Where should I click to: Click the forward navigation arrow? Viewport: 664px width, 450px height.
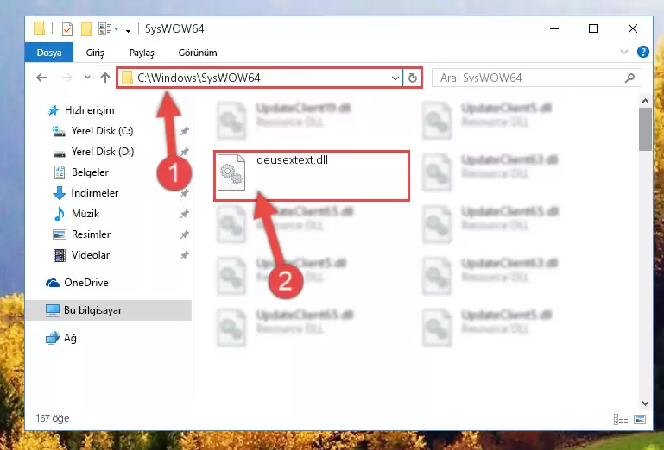pyautogui.click(x=66, y=78)
